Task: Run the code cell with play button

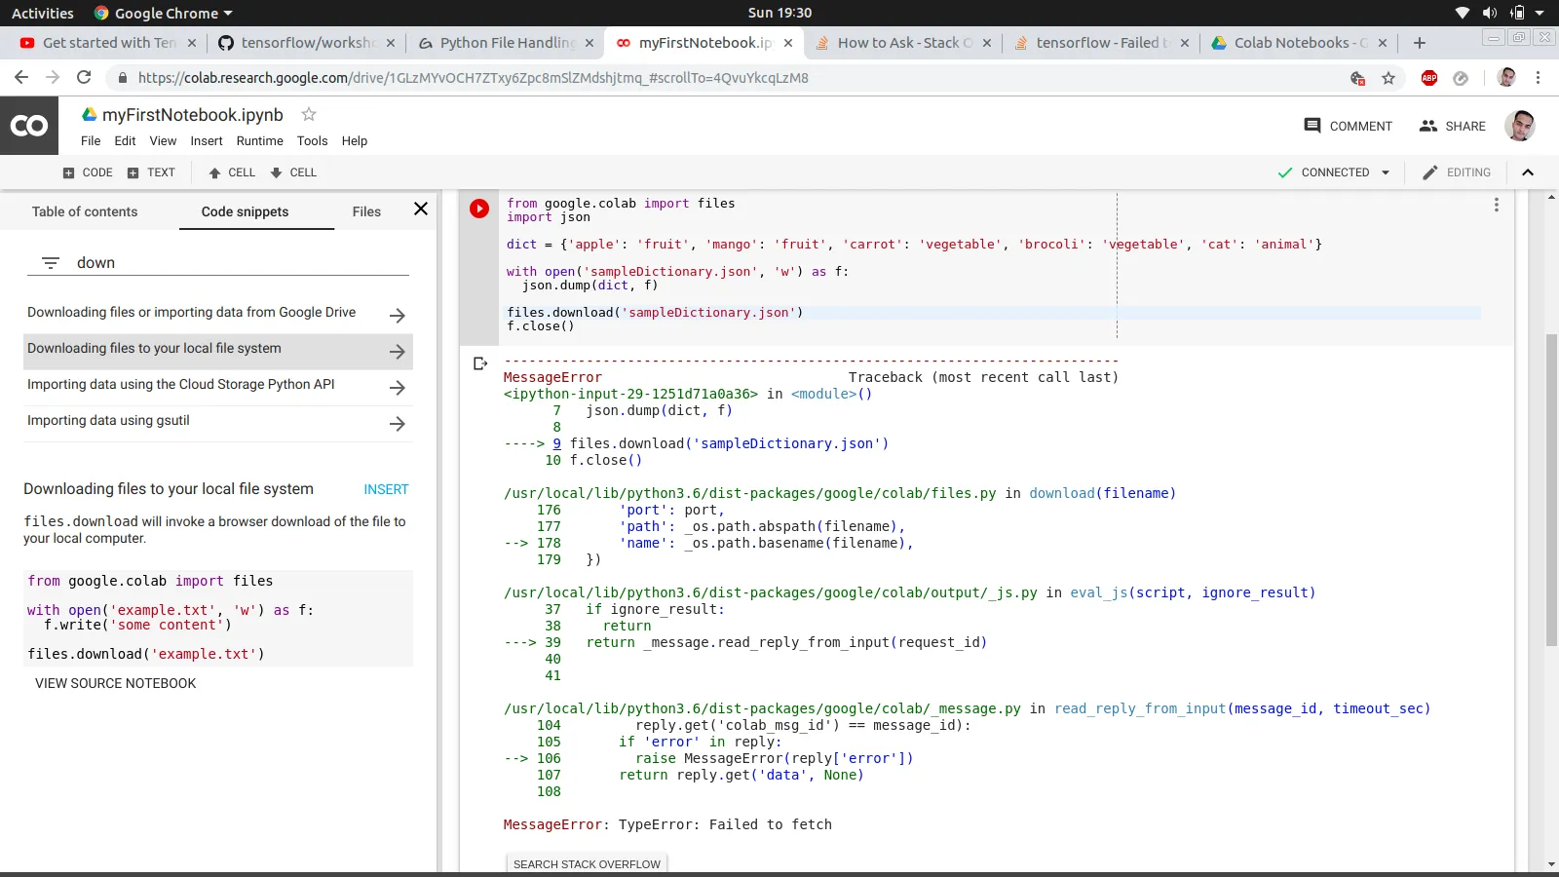Action: point(479,209)
